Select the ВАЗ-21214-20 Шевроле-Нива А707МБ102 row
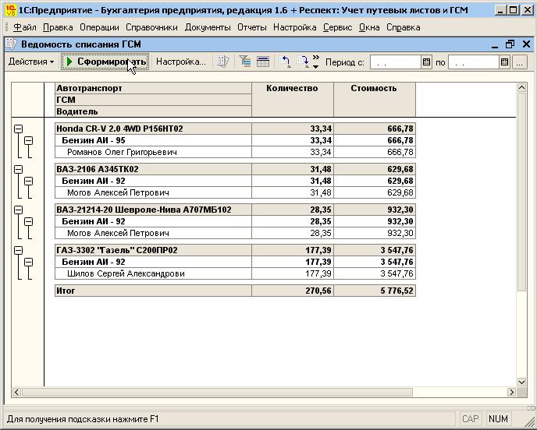The width and height of the screenshot is (537, 430). click(x=235, y=210)
